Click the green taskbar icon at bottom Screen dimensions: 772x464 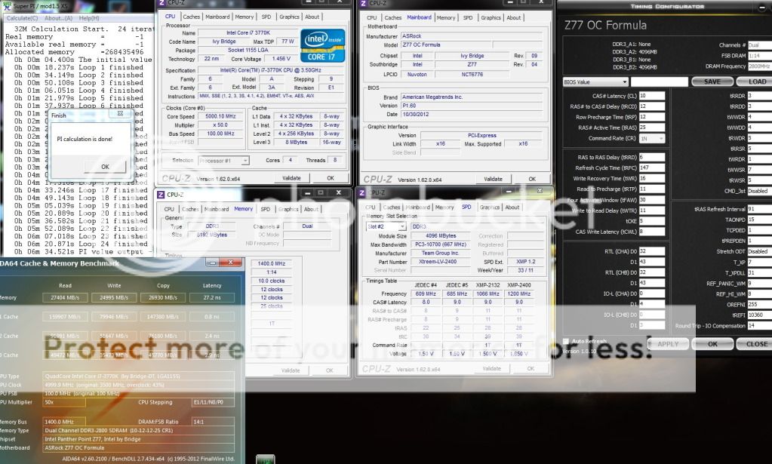click(x=265, y=459)
